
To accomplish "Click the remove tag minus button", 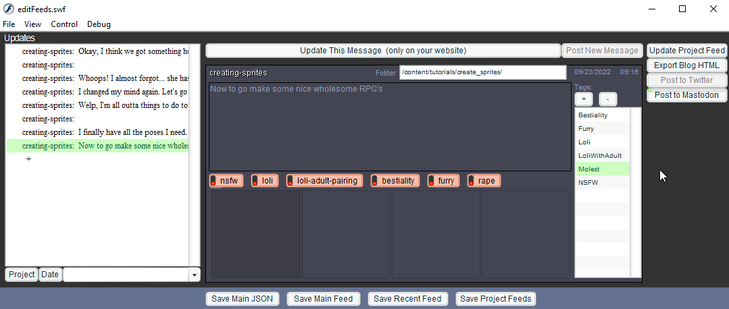I will [x=607, y=99].
